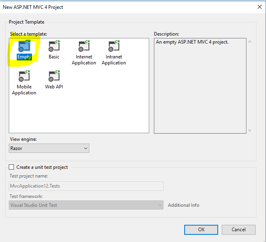Click the Additional Info link
266x242 pixels.
click(183, 205)
